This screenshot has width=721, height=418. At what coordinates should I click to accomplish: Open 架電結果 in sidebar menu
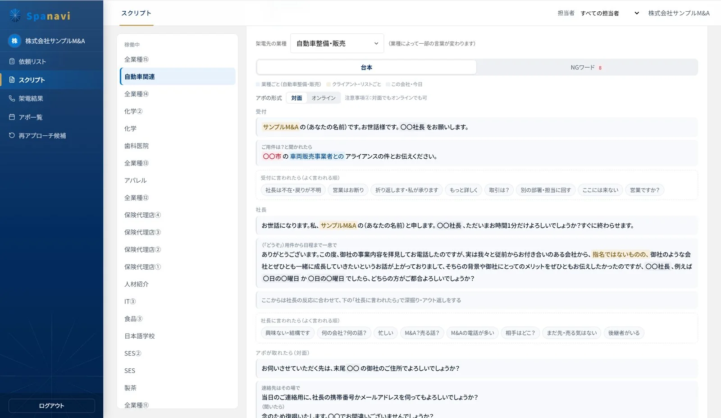click(51, 98)
